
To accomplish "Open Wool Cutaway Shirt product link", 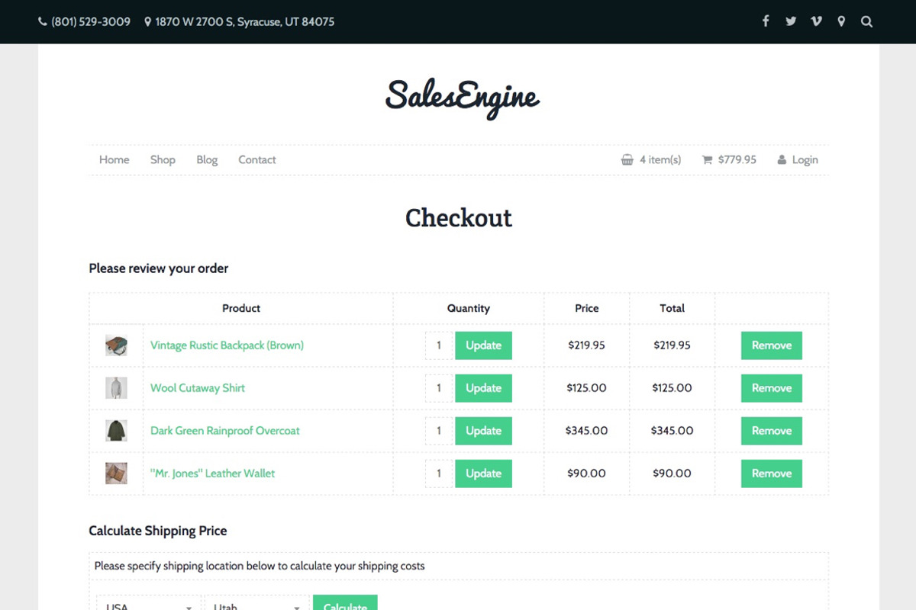I will [198, 388].
